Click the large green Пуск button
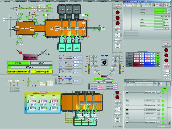This screenshot has height=129, width=172. click(18, 63)
